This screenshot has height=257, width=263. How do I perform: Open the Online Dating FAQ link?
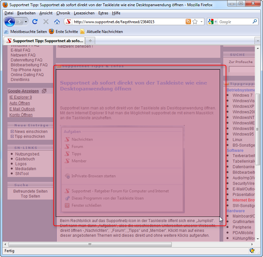(x=27, y=75)
